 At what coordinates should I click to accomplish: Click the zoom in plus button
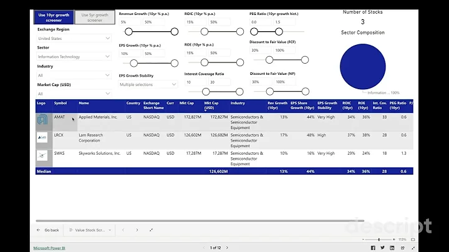pyautogui.click(x=393, y=240)
